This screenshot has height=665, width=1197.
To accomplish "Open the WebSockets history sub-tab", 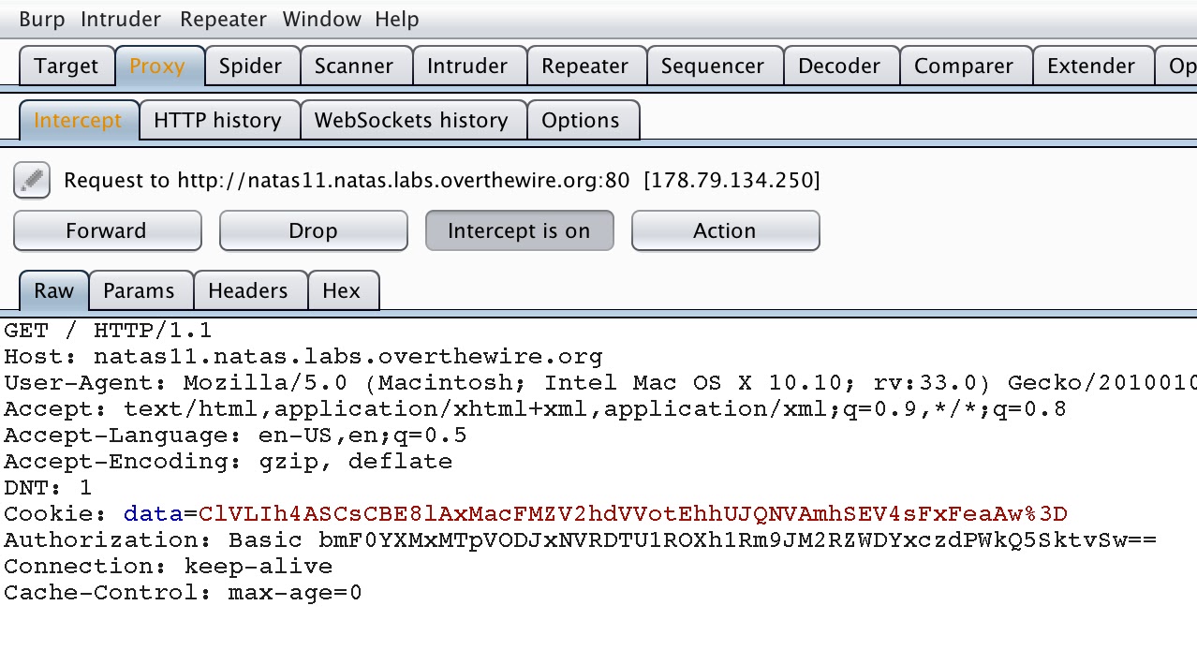I will pyautogui.click(x=413, y=120).
